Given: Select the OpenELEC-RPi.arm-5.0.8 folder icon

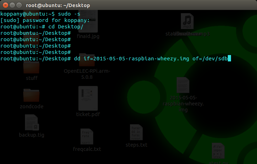Looking at the screenshot, I should pos(87,60).
